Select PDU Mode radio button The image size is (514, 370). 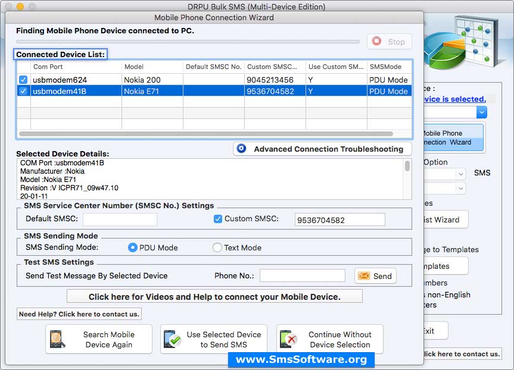point(132,247)
